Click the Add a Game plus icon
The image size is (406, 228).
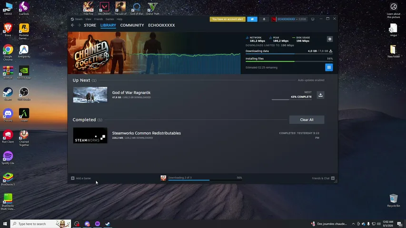pyautogui.click(x=73, y=178)
